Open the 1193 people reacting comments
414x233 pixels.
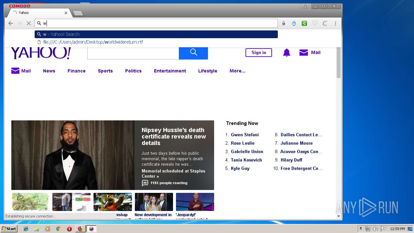(x=165, y=183)
